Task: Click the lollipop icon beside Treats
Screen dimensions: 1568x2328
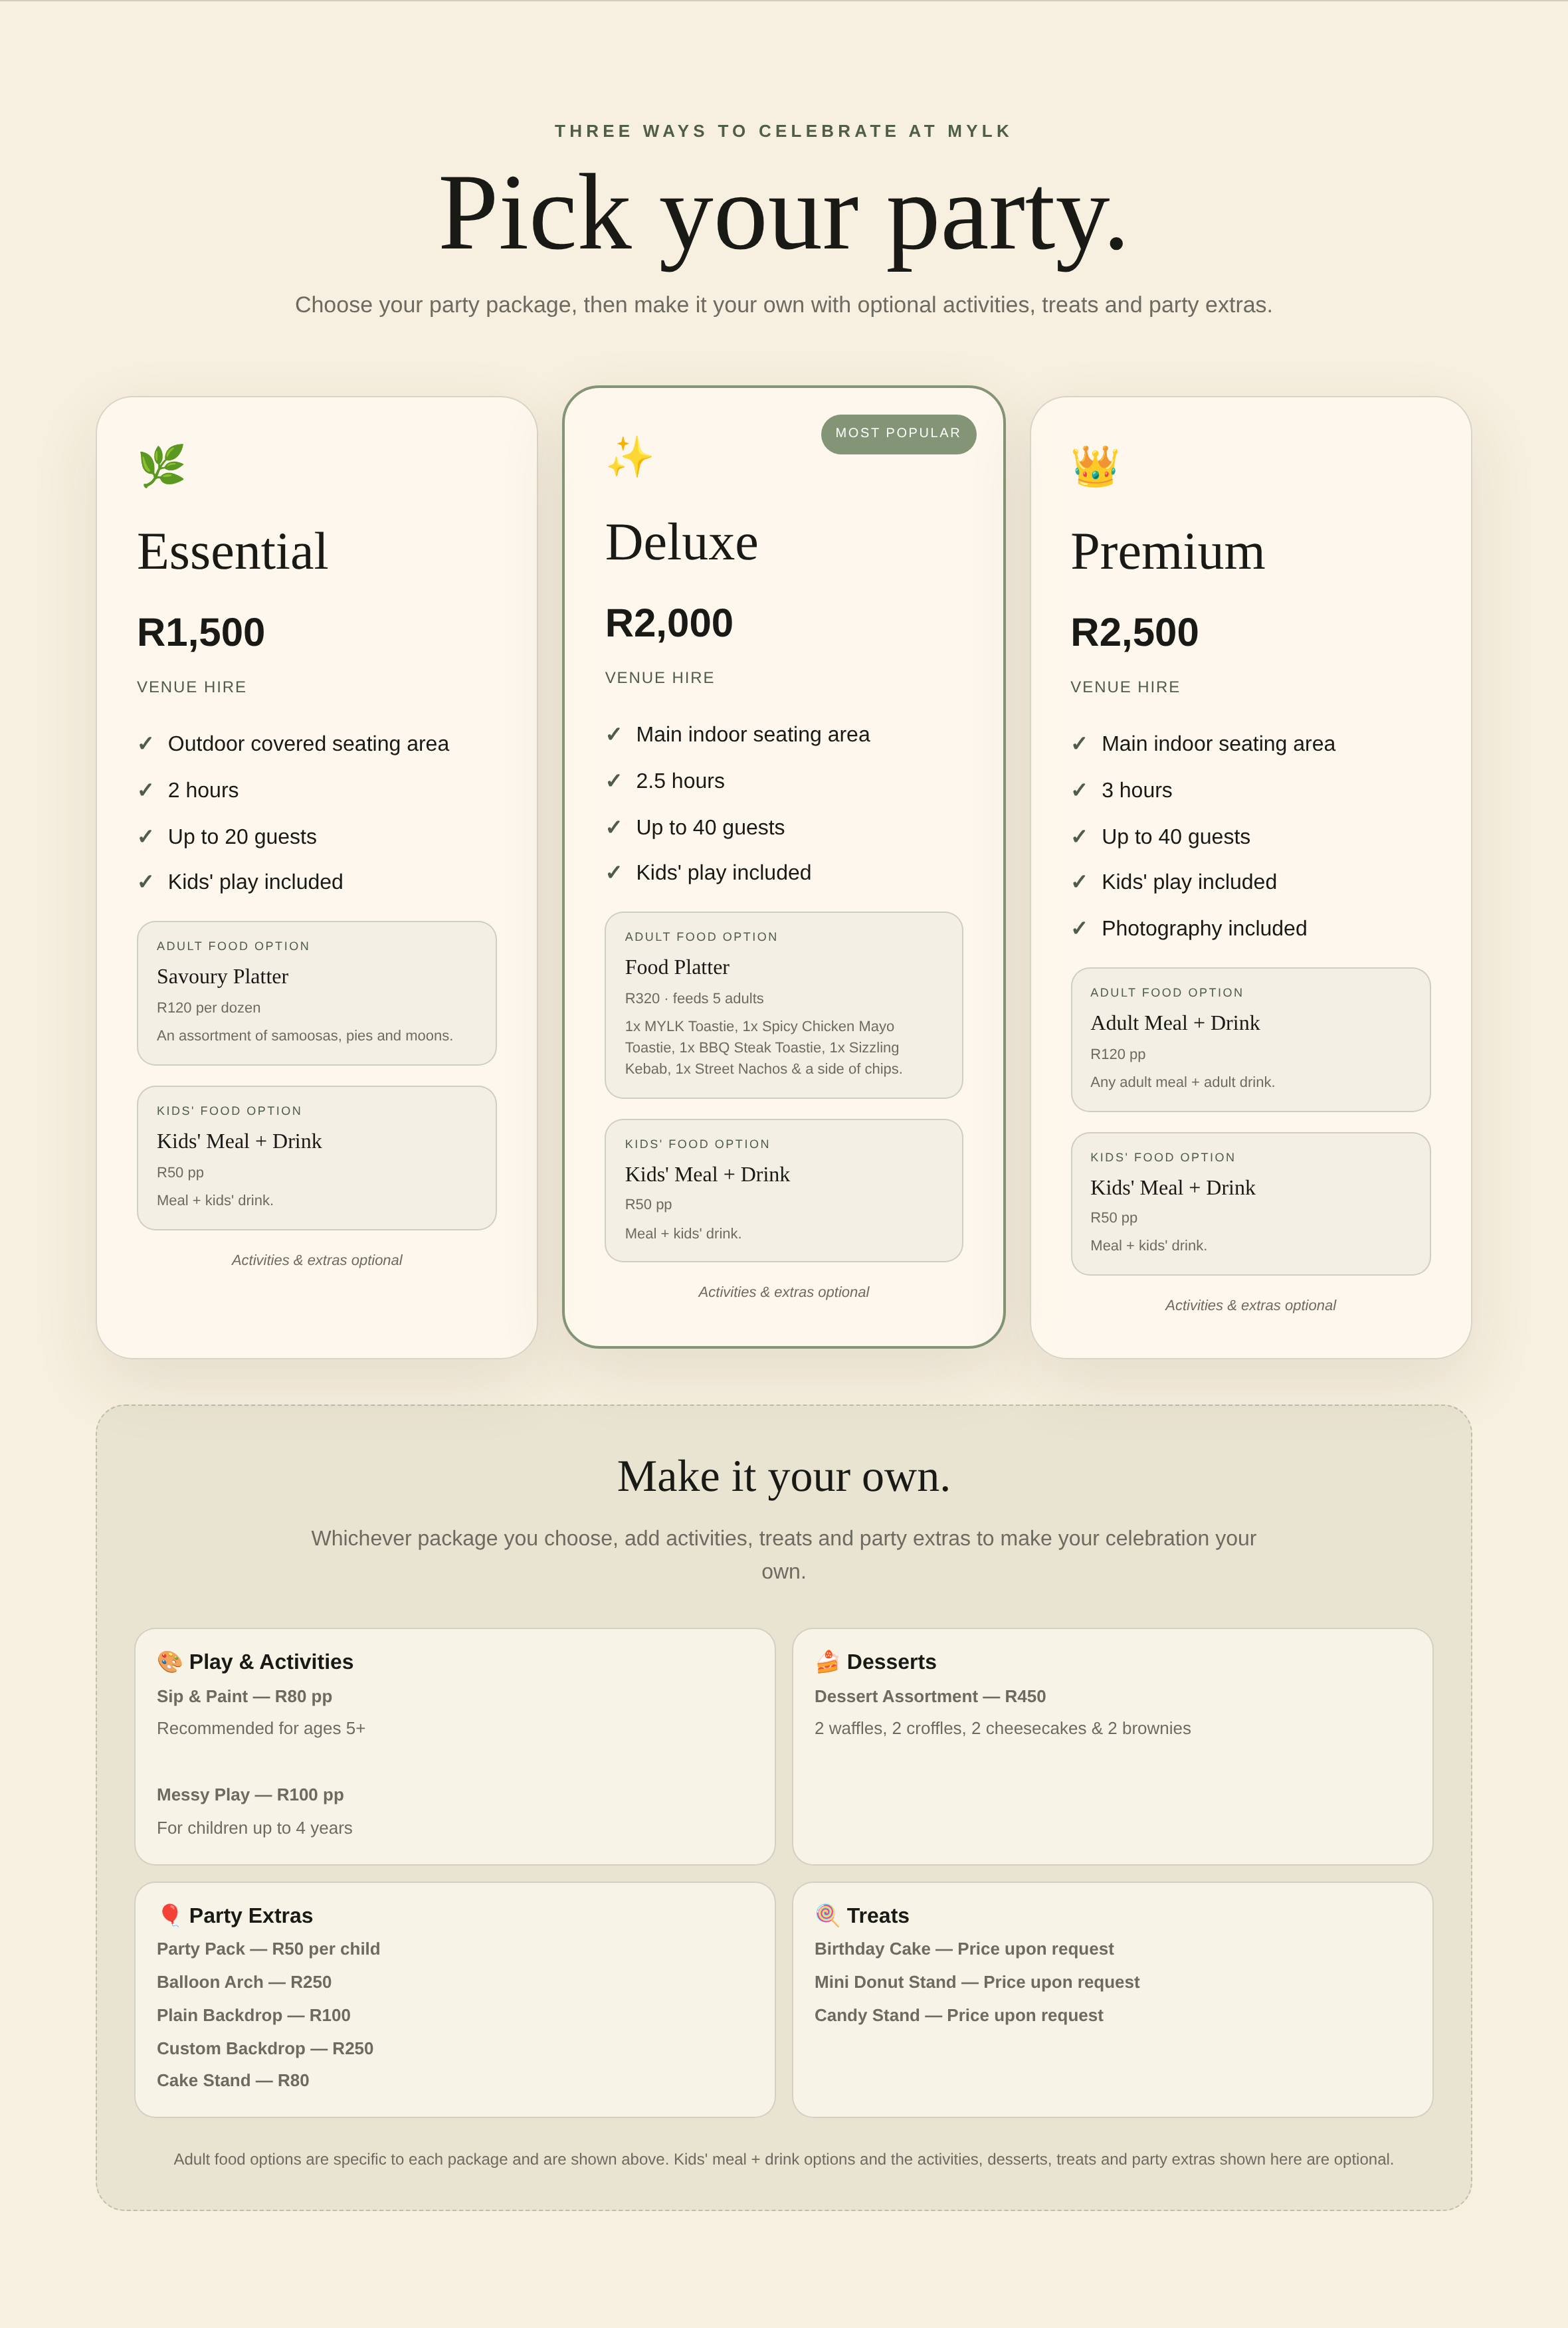Action: pyautogui.click(x=827, y=1915)
